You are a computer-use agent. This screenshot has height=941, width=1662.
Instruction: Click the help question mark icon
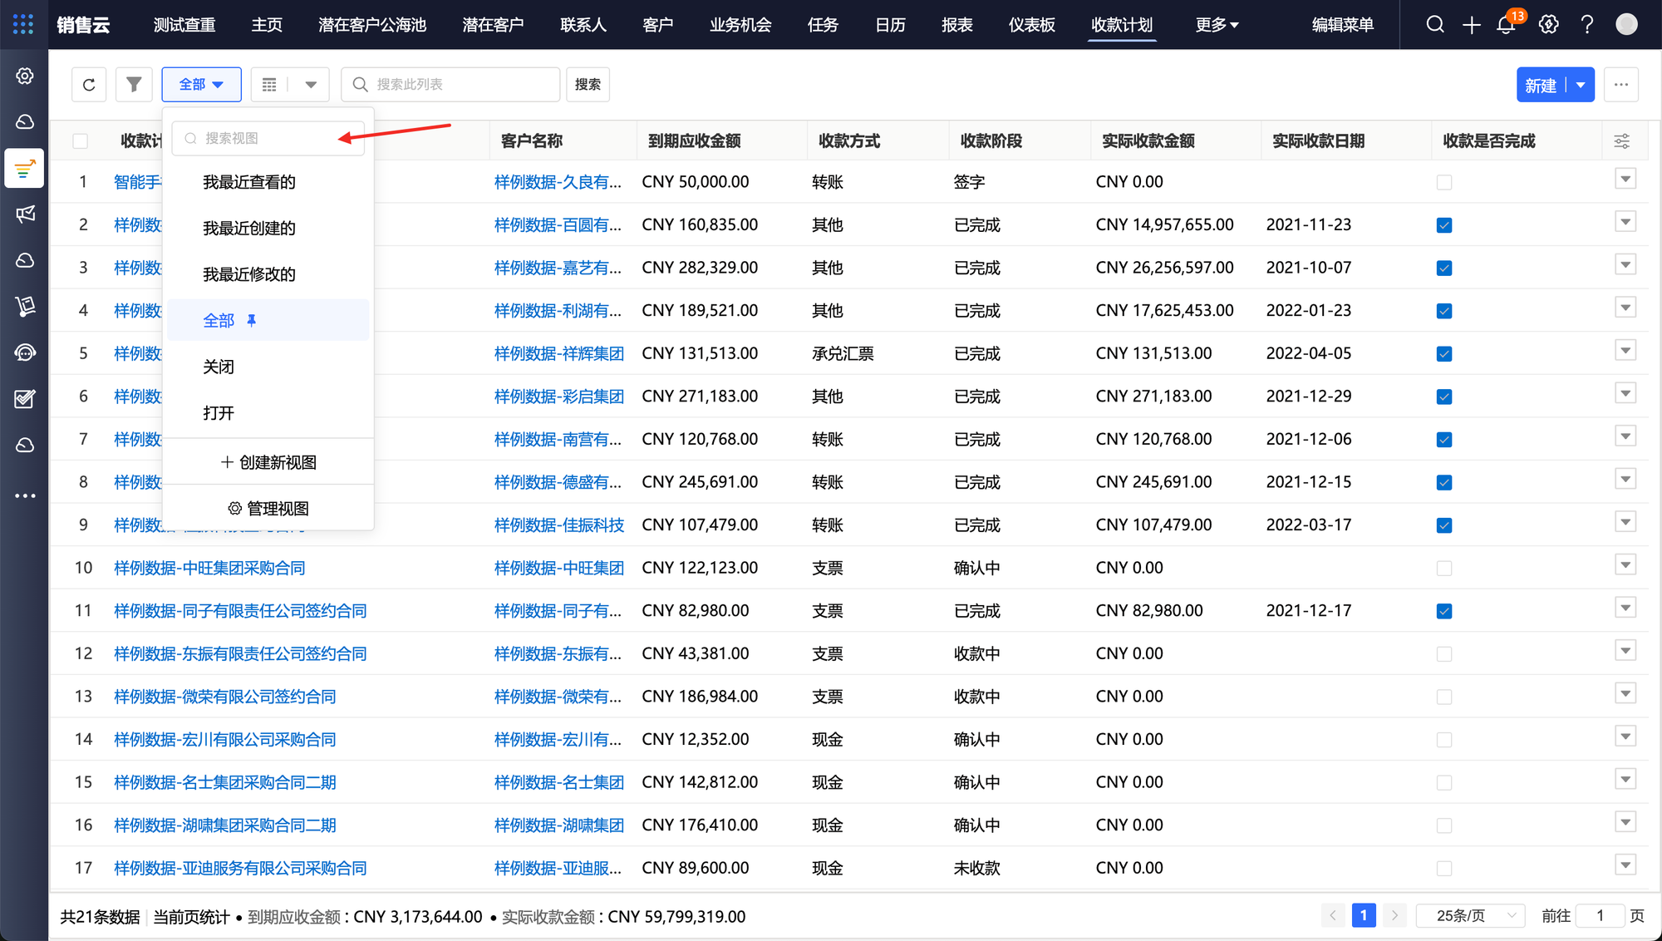1586,25
